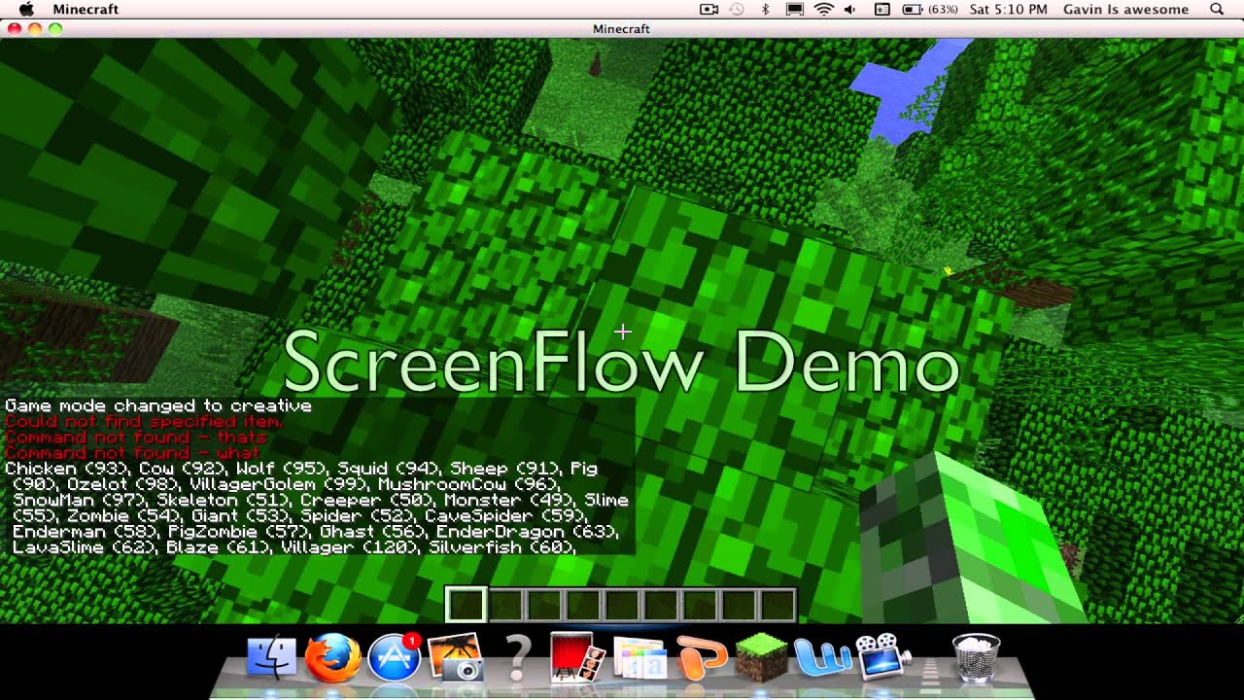
Task: Launch PowerPoint from the Dock
Action: [x=701, y=659]
